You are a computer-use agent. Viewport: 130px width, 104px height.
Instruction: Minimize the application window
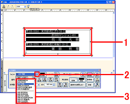tap(108, 2)
